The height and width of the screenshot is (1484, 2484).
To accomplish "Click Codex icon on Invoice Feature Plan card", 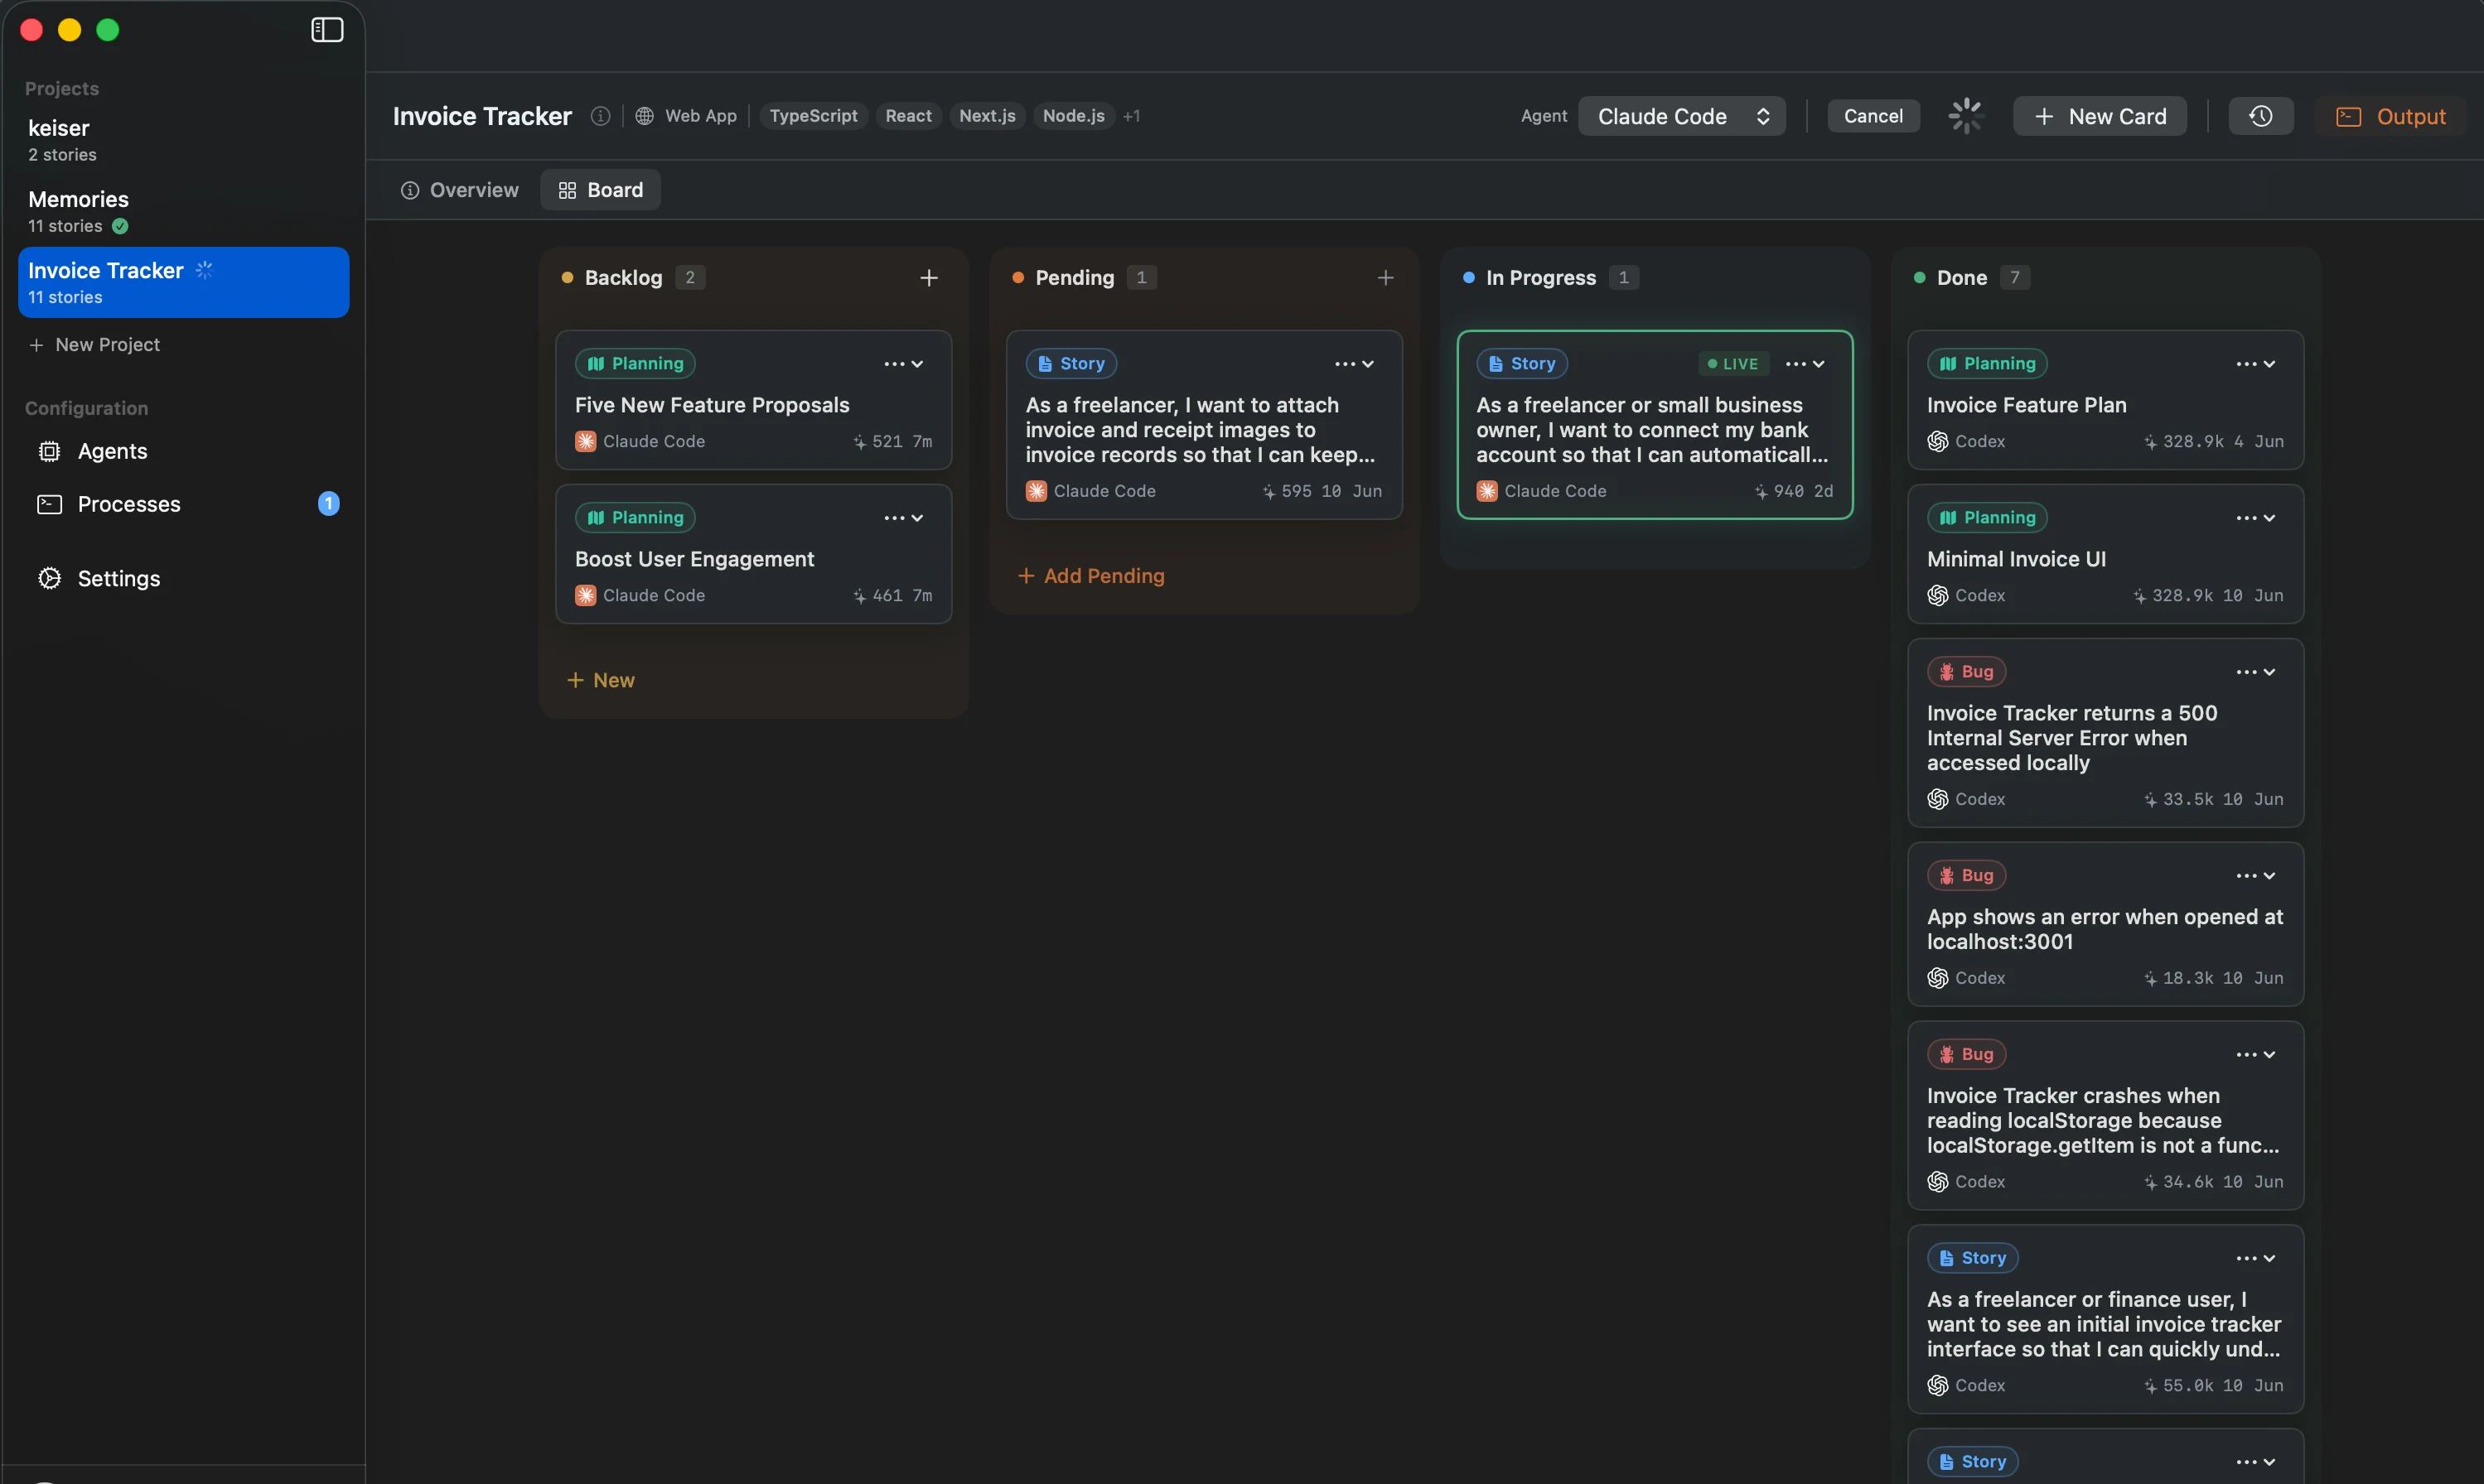I will point(1938,441).
